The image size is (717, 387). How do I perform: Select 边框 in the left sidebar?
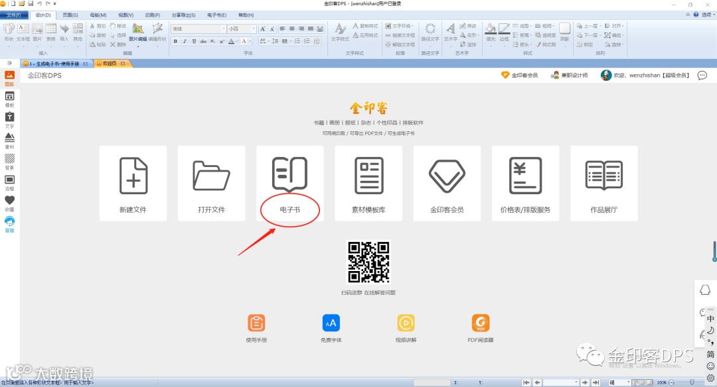[x=9, y=183]
